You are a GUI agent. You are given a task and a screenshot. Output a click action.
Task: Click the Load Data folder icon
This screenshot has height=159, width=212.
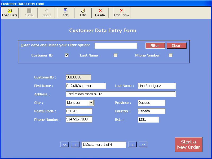tap(10, 11)
